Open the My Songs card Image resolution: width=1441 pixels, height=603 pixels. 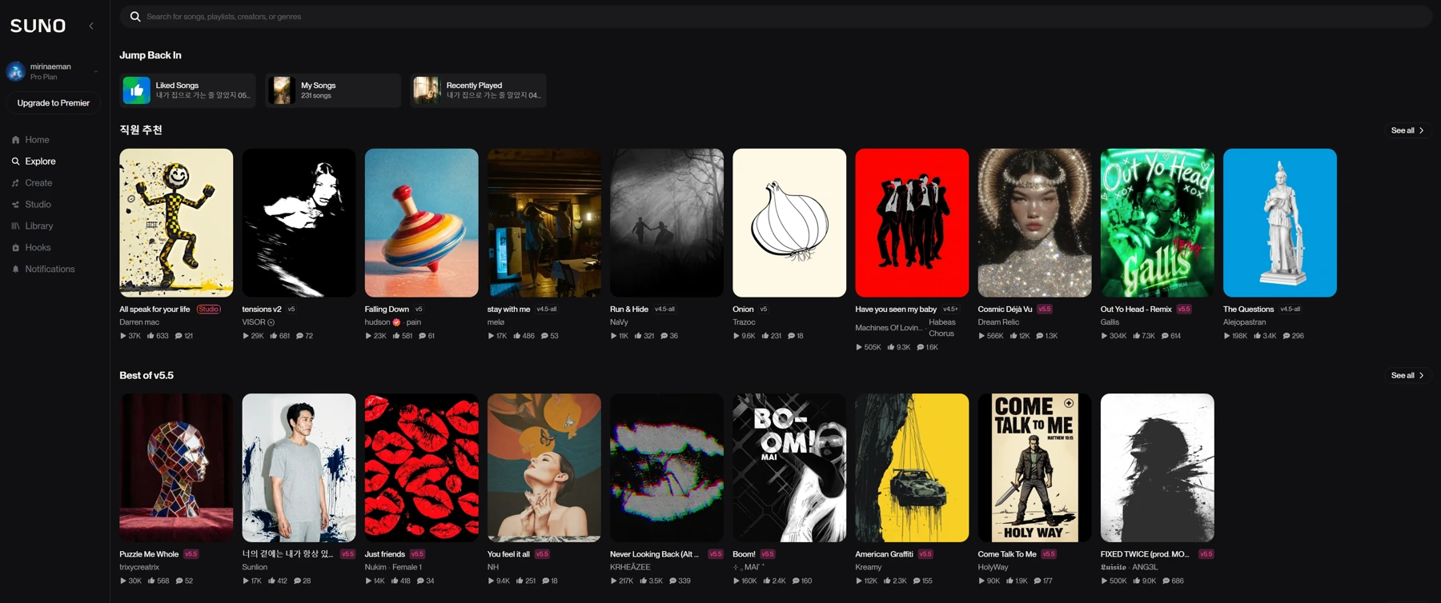333,90
